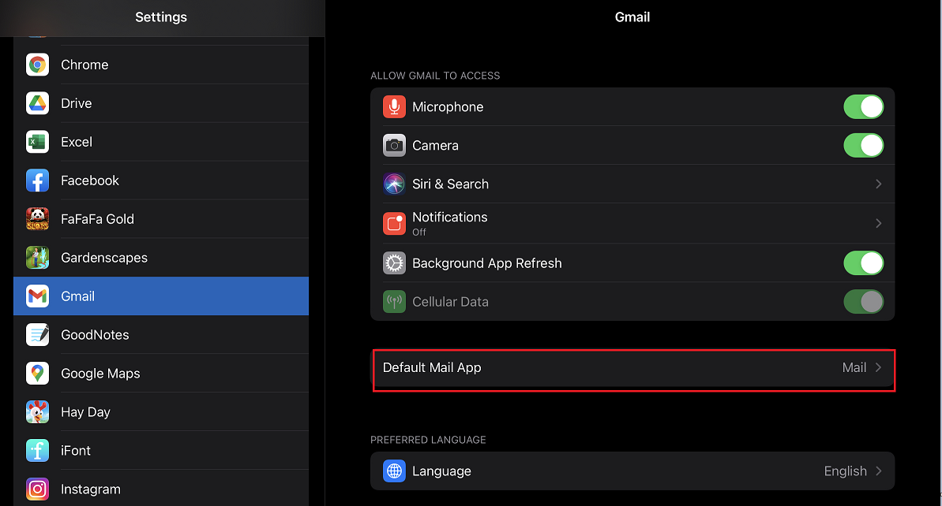
Task: Click the Camera label text
Action: (x=435, y=146)
